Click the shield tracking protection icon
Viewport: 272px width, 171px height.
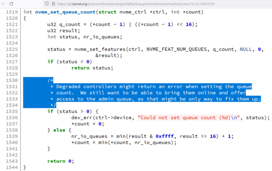click(47, 4)
